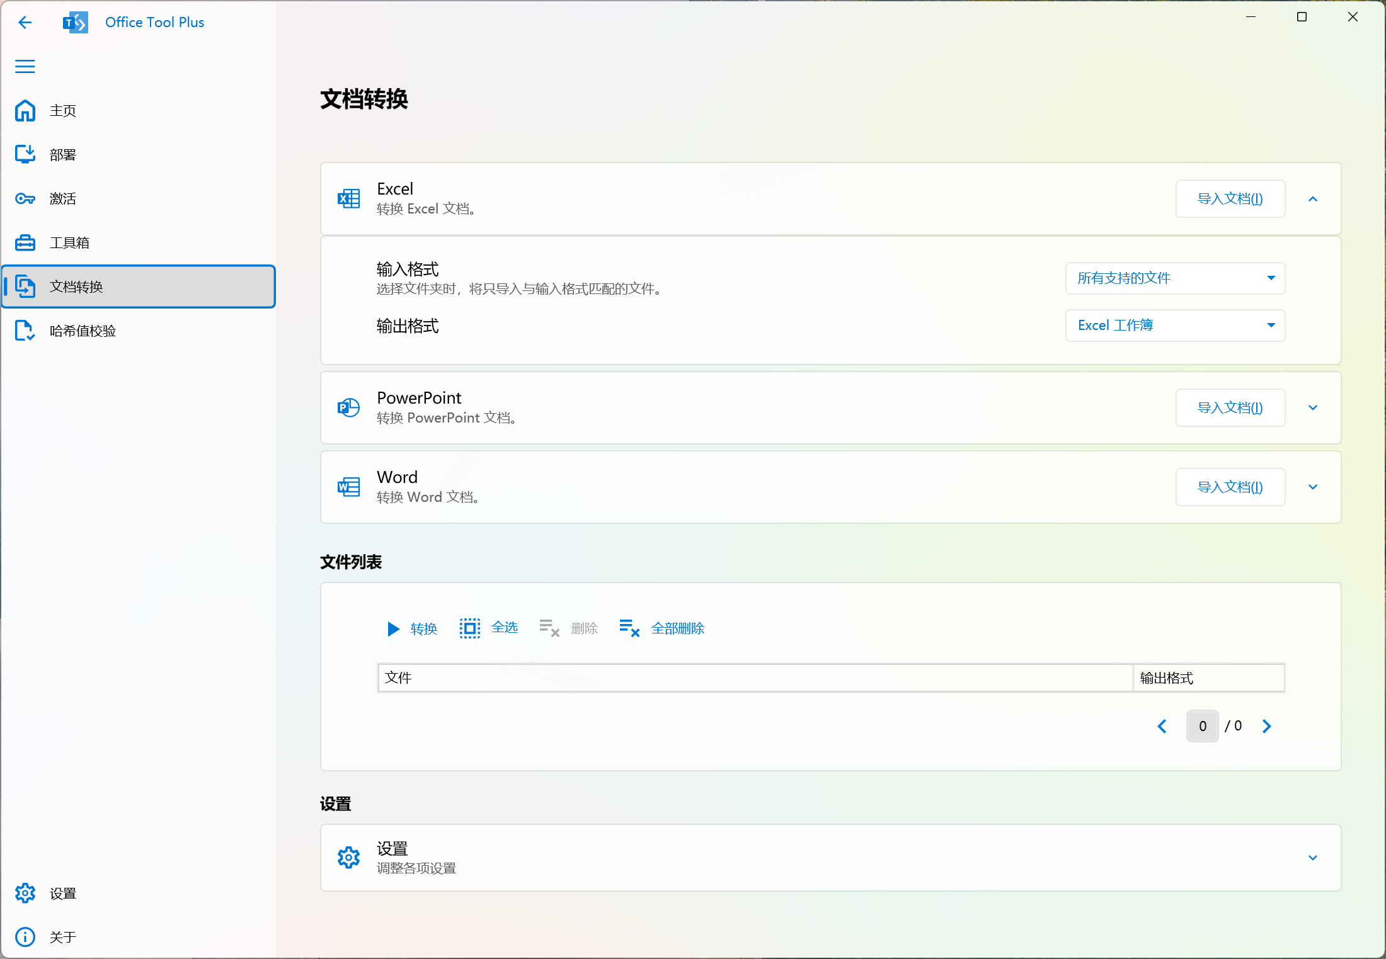Click the page number input box
This screenshot has width=1386, height=959.
tap(1202, 726)
